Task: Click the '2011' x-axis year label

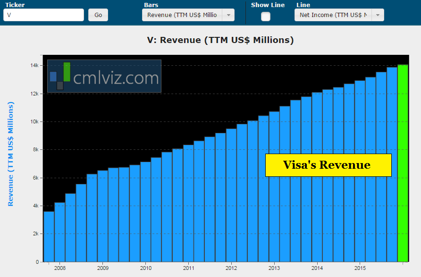Action: tap(188, 268)
